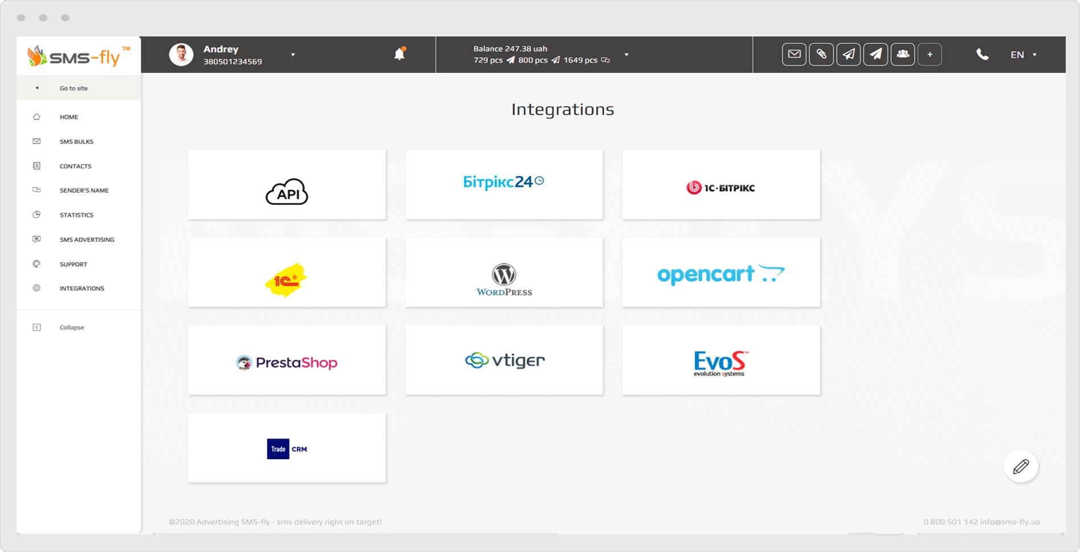This screenshot has width=1080, height=552.
Task: Click the dashed plus add button
Action: tap(930, 55)
